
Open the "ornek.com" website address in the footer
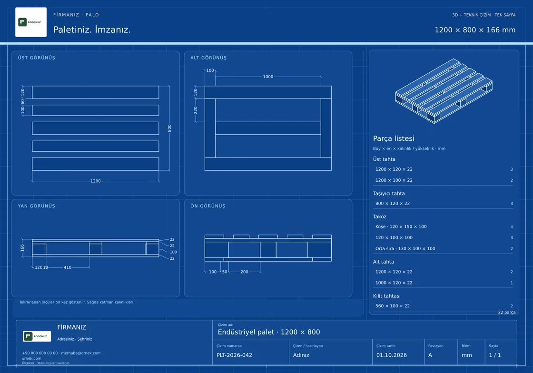[x=31, y=358]
